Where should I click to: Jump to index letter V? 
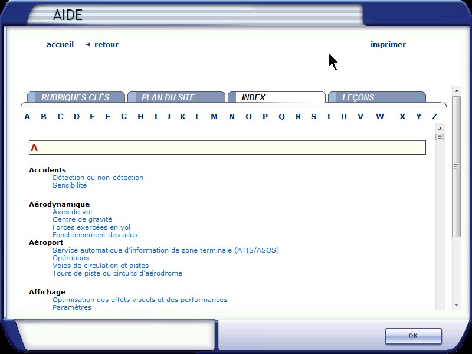click(x=360, y=116)
